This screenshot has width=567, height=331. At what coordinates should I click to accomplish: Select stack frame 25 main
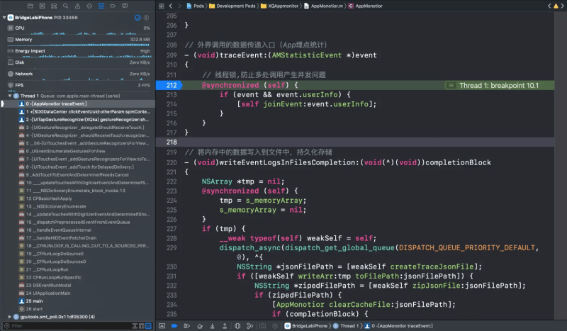tap(35, 301)
